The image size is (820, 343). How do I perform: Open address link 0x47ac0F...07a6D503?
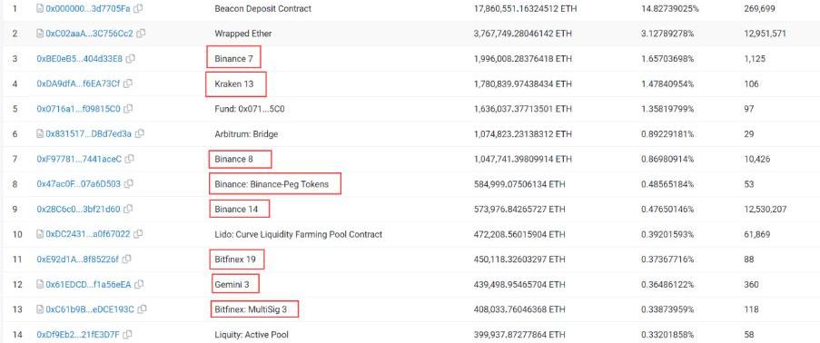pos(78,184)
